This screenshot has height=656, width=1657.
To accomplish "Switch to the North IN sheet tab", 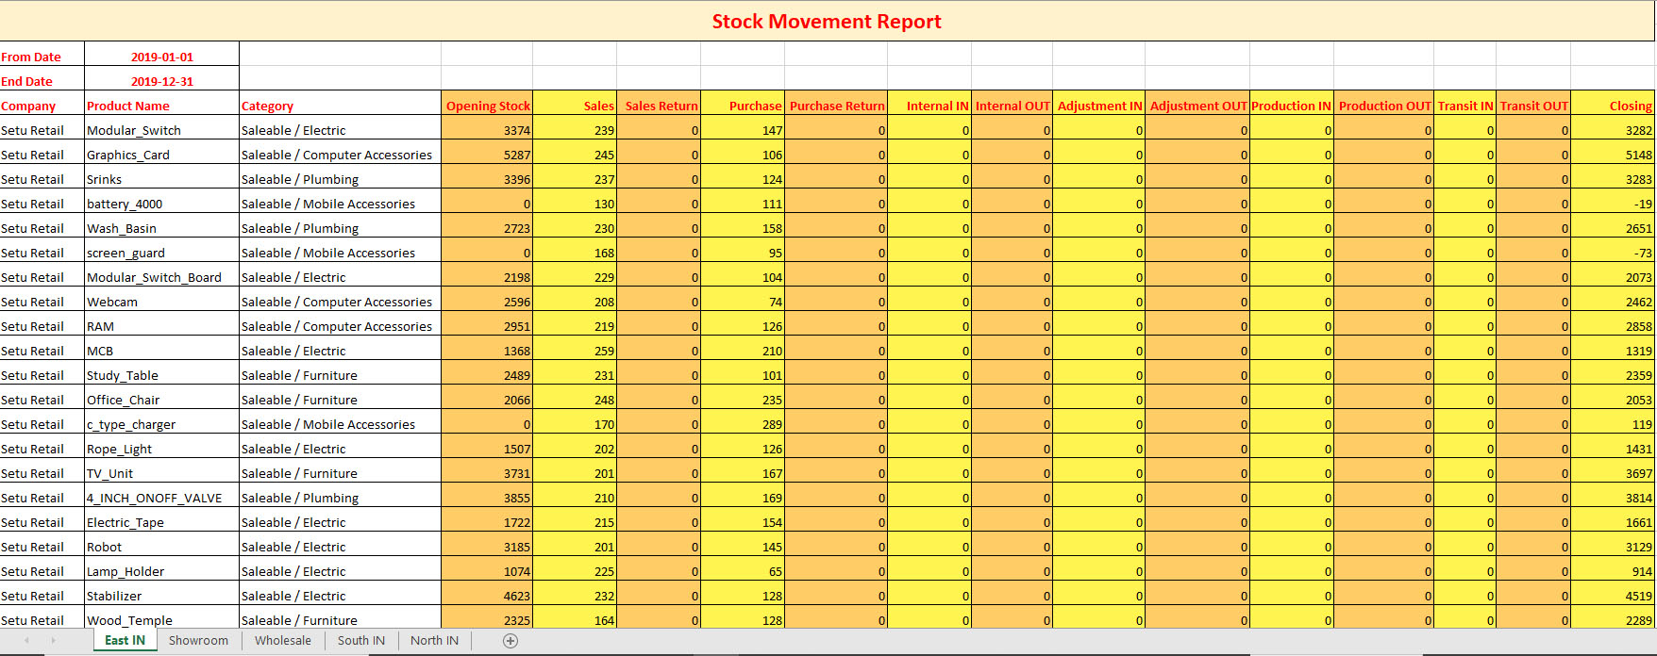I will (x=434, y=641).
